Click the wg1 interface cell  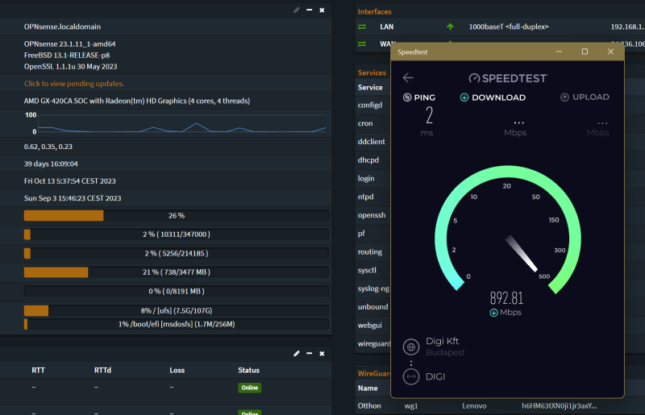(411, 406)
